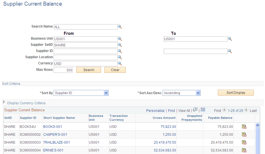The width and height of the screenshot is (265, 154).
Task: Show previous rows arrow icon
Action: click(224, 110)
